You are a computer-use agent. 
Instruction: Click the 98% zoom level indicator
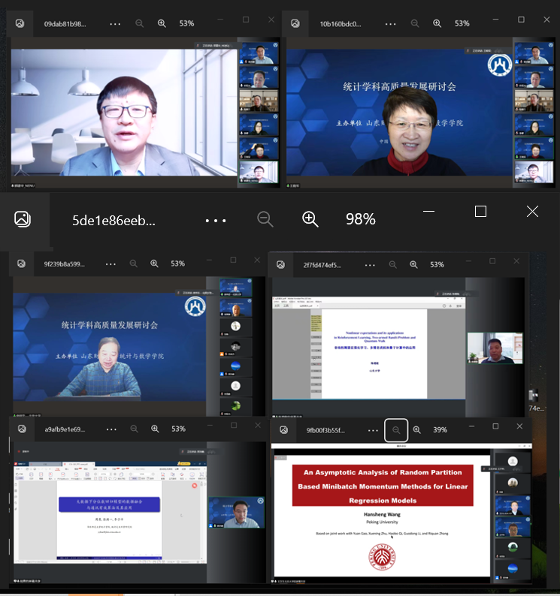point(360,219)
